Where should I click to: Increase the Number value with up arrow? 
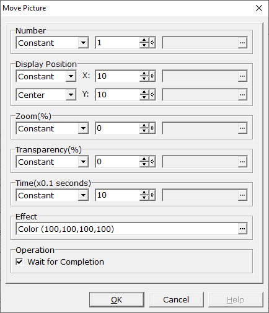[x=144, y=40]
